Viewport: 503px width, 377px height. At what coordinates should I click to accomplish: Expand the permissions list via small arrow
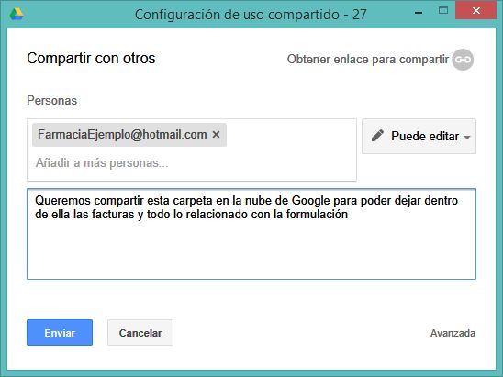(467, 138)
